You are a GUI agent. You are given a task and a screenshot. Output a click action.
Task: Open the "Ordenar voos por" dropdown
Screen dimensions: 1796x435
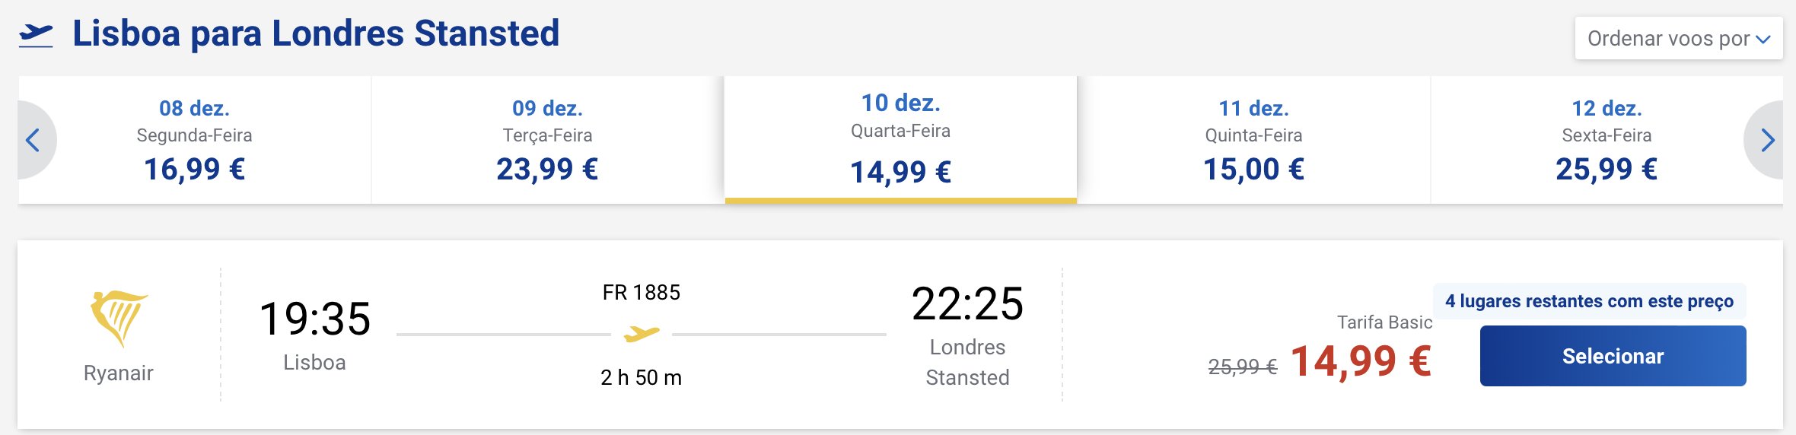(1678, 39)
